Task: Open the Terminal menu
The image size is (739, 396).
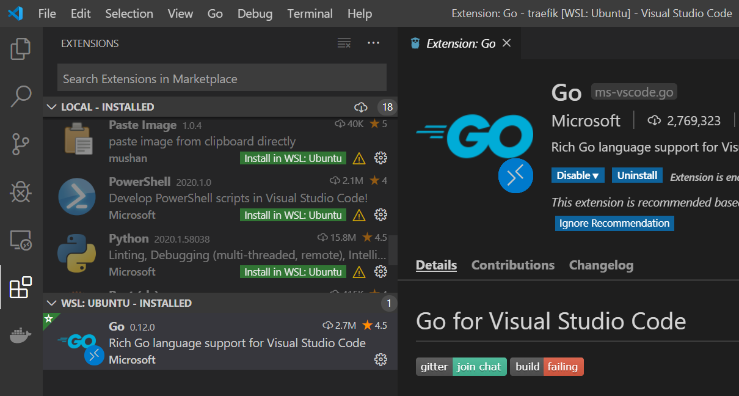Action: point(310,13)
